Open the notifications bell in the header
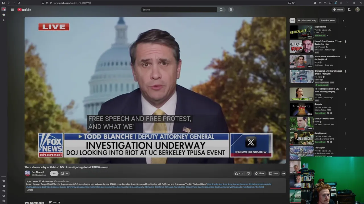Viewport: 364px width, 204px height. click(x=349, y=10)
